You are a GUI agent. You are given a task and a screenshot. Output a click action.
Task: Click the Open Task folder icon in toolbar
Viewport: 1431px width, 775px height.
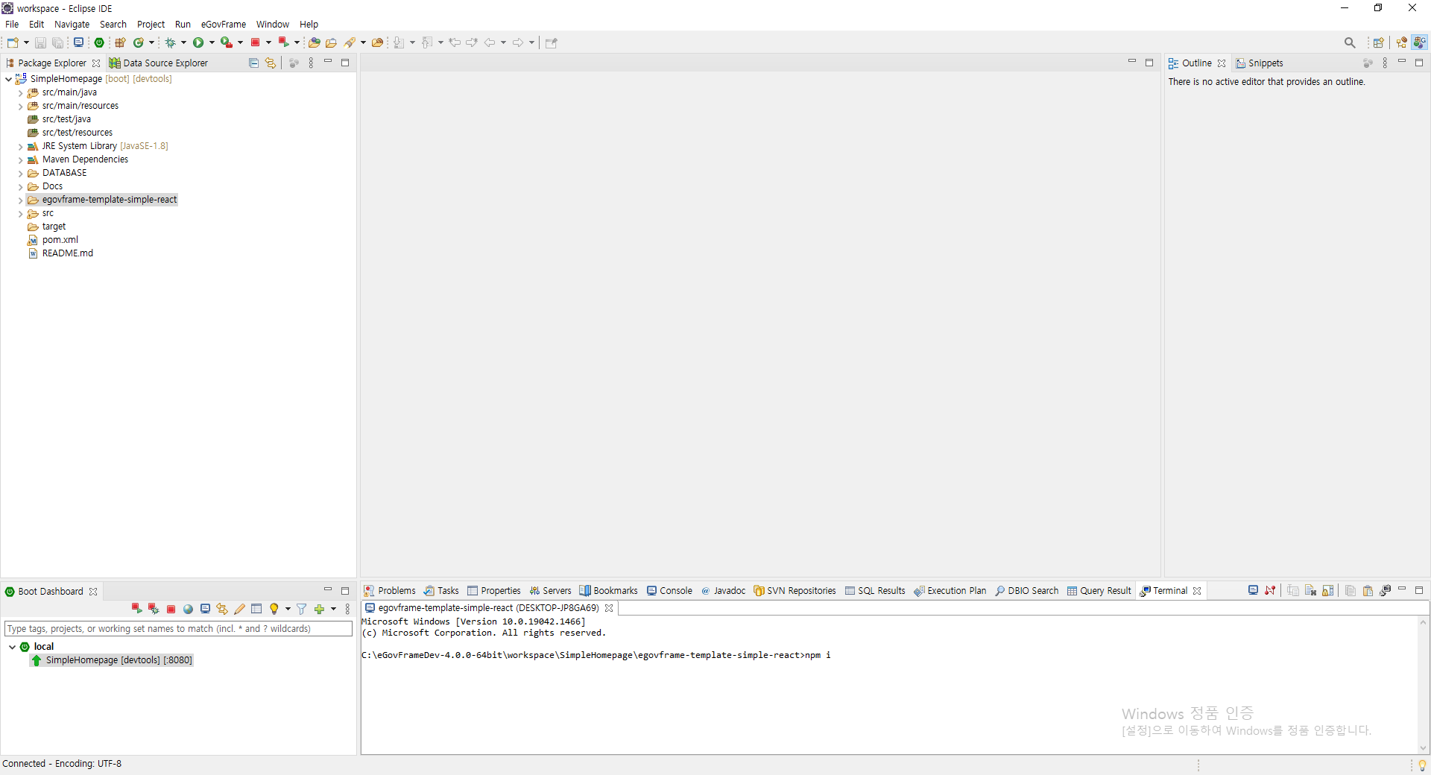[x=332, y=42]
